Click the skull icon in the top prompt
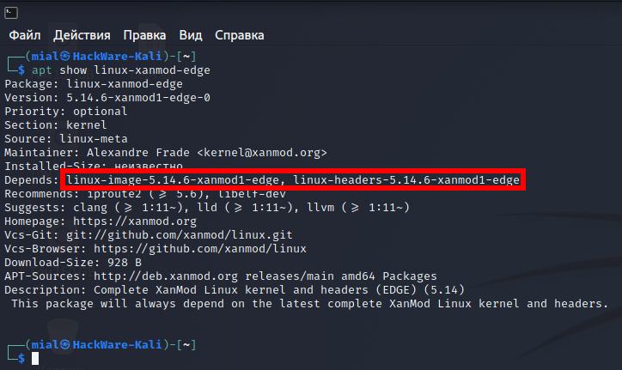The width and height of the screenshot is (622, 370). pyautogui.click(x=65, y=57)
